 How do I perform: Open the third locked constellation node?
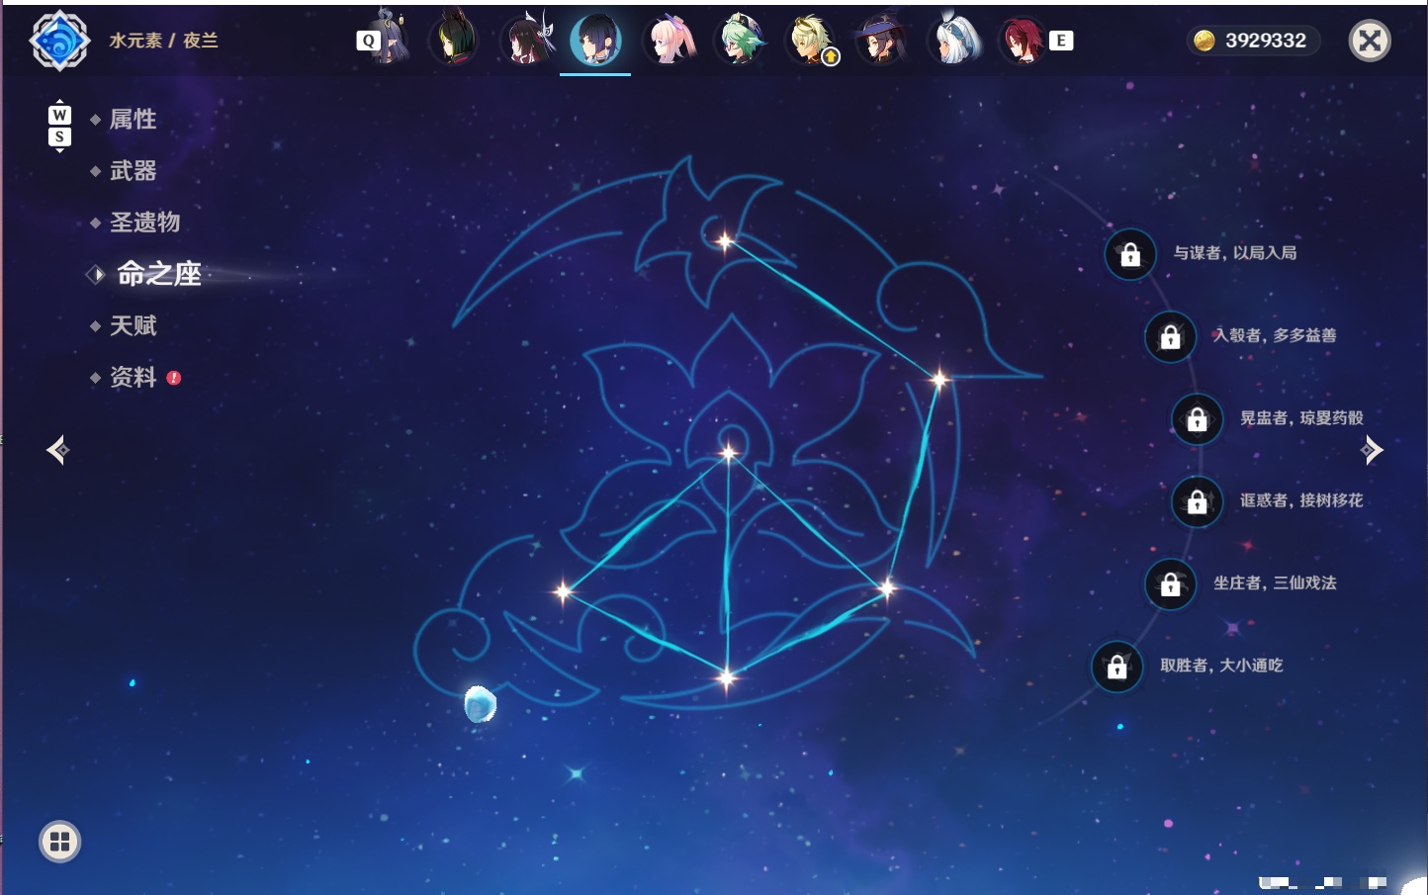tap(1198, 418)
